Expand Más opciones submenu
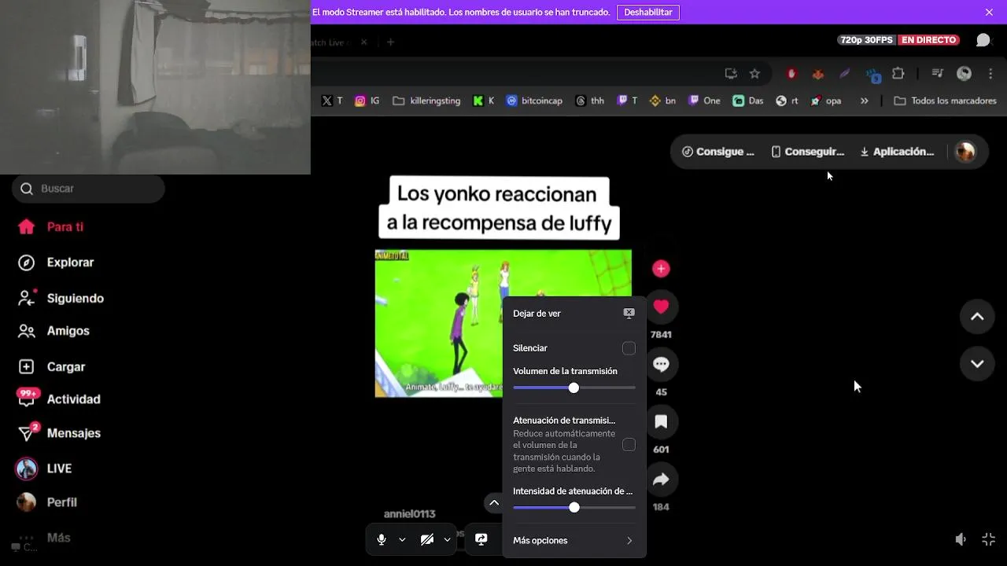 coord(574,541)
